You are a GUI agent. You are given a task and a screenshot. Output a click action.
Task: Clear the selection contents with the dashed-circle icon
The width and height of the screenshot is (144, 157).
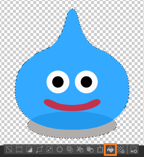pos(60,149)
